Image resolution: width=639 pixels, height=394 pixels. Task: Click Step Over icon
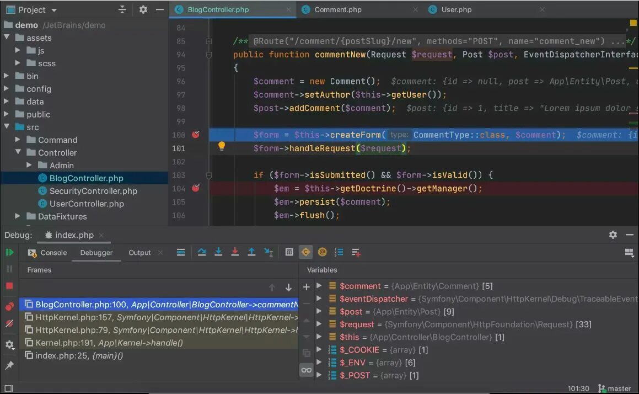point(202,253)
